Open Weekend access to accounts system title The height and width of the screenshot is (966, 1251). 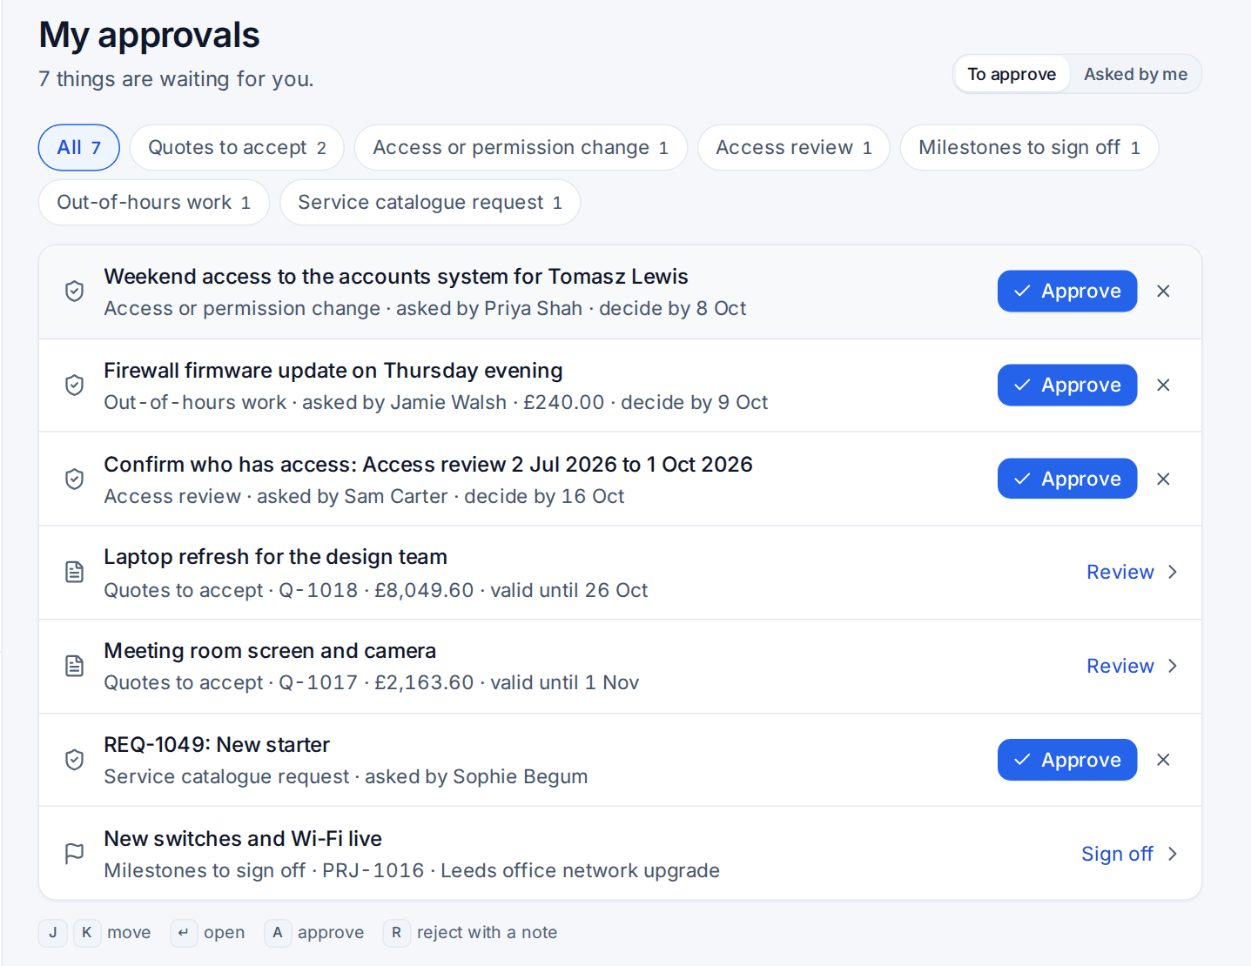(396, 277)
